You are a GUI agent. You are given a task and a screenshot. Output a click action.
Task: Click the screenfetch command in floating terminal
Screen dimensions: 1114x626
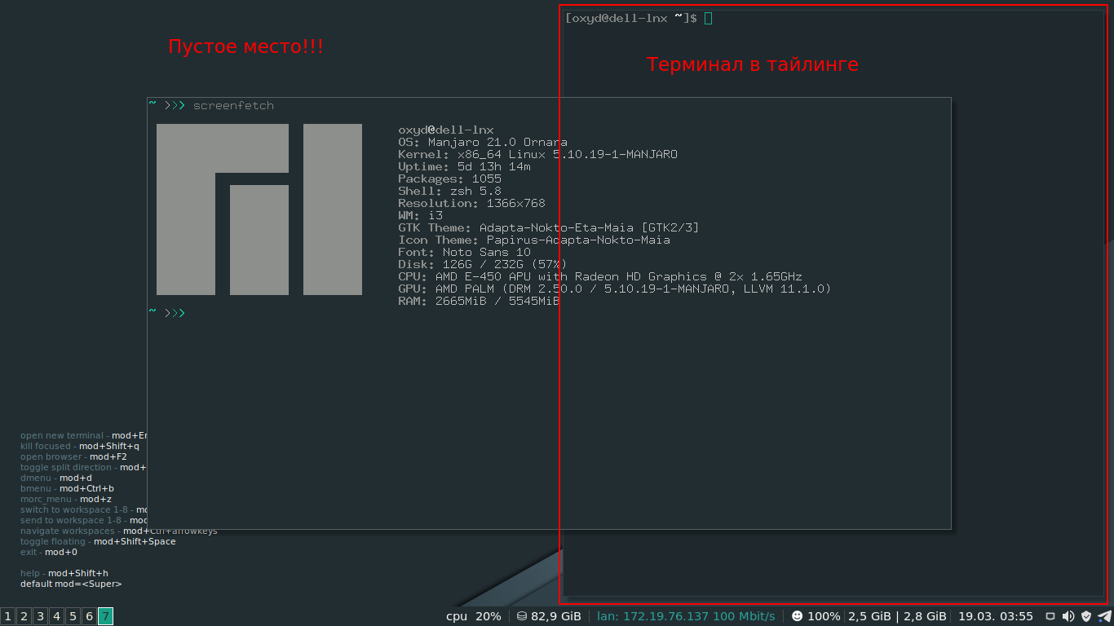point(233,105)
